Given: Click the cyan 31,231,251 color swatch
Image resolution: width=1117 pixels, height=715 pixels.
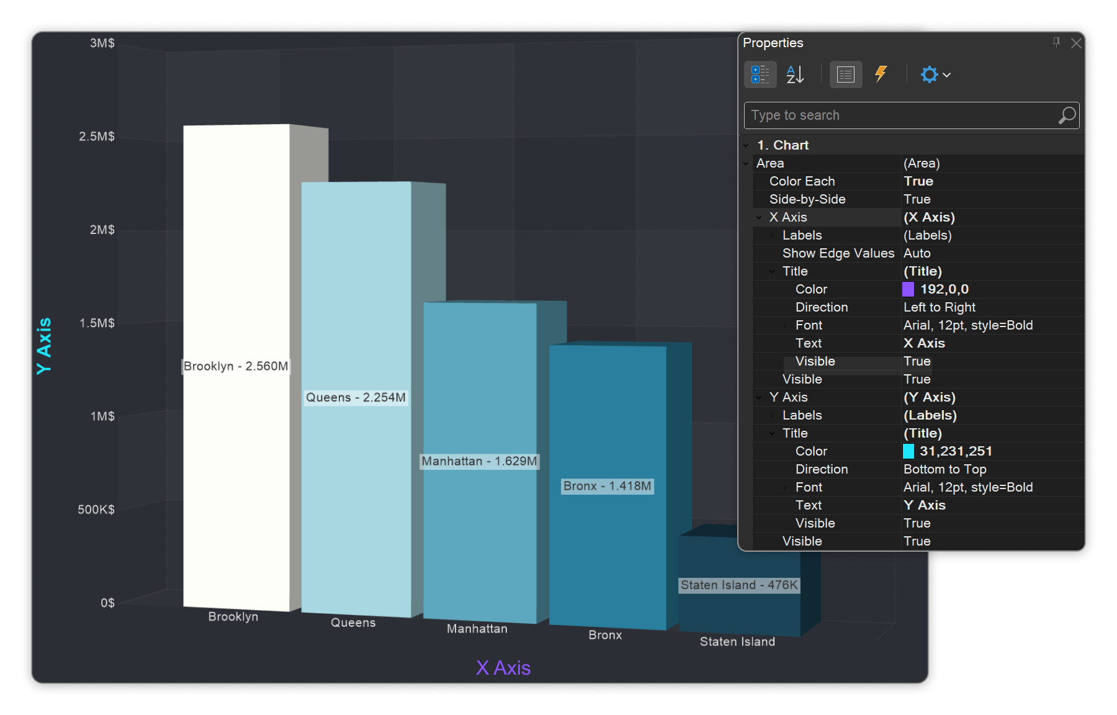Looking at the screenshot, I should click(x=908, y=451).
